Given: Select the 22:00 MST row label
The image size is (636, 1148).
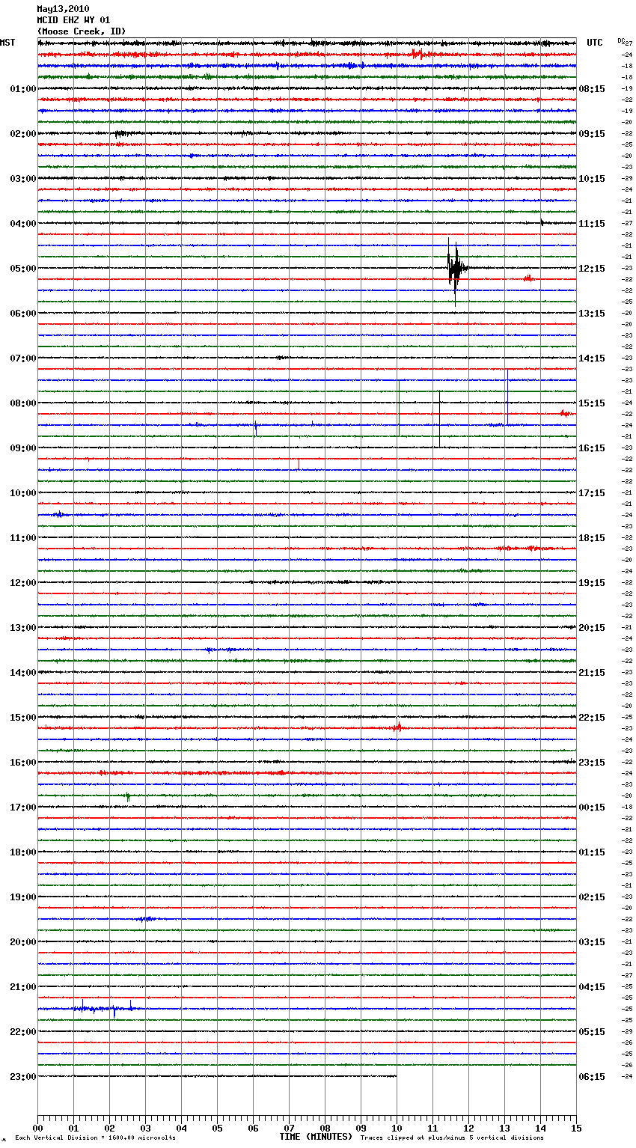Looking at the screenshot, I should (22, 1032).
